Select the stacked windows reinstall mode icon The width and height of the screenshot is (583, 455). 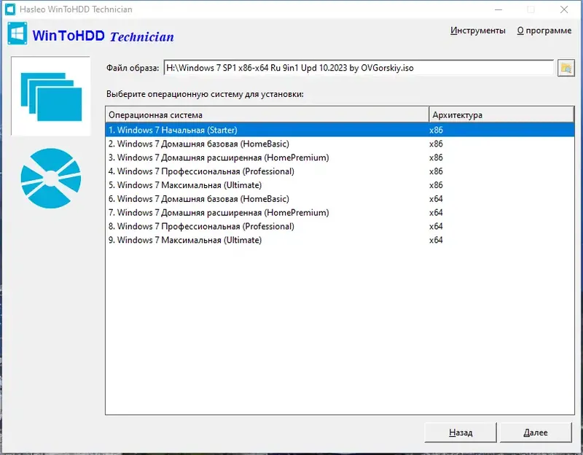tap(51, 96)
